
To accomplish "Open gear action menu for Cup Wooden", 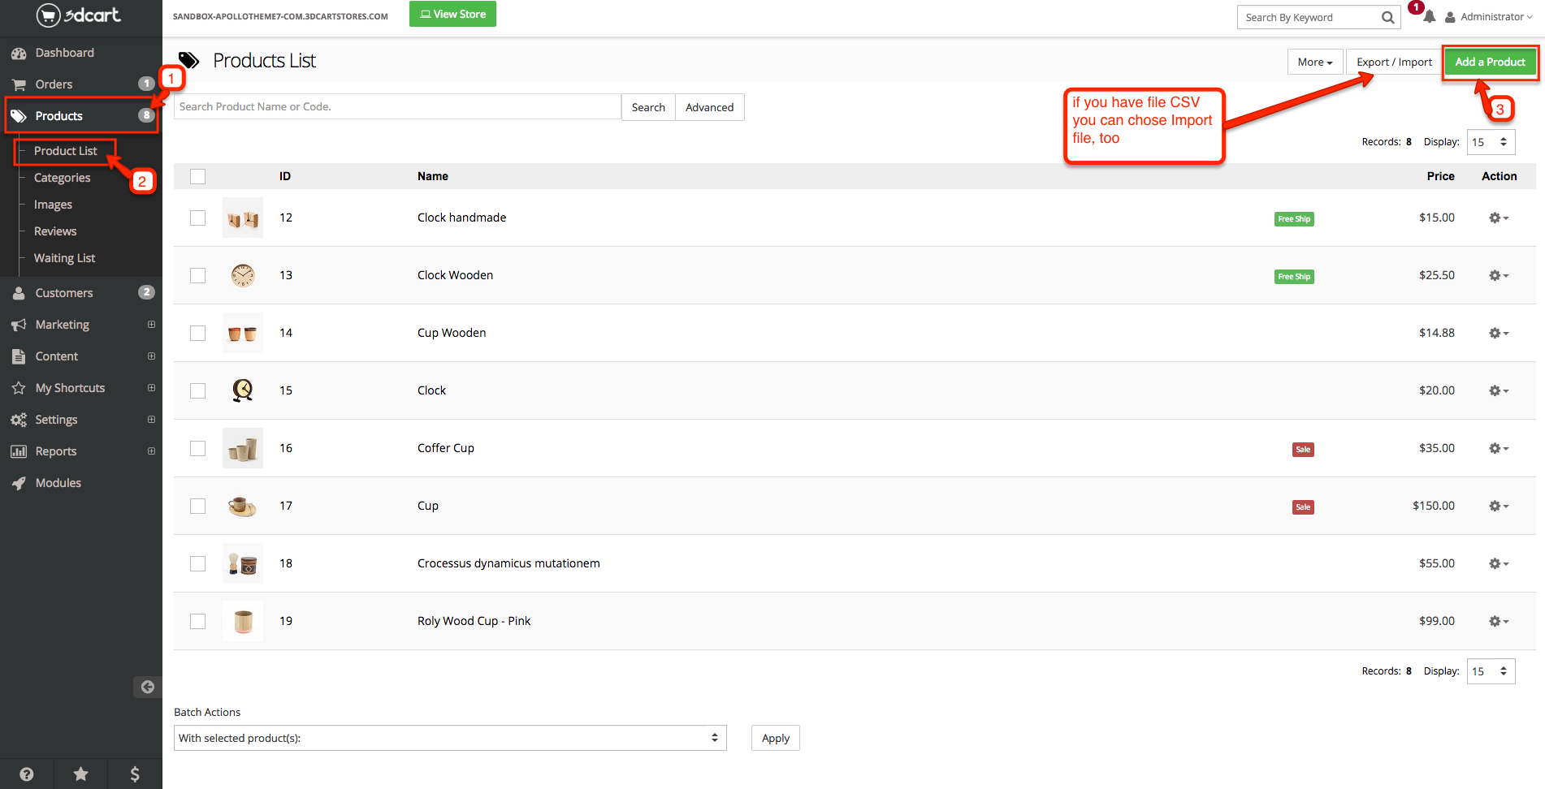I will click(1499, 333).
